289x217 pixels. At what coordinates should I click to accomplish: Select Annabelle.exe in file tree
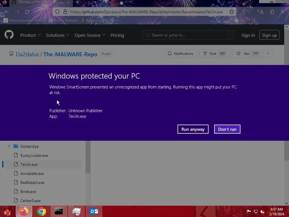coord(32,173)
